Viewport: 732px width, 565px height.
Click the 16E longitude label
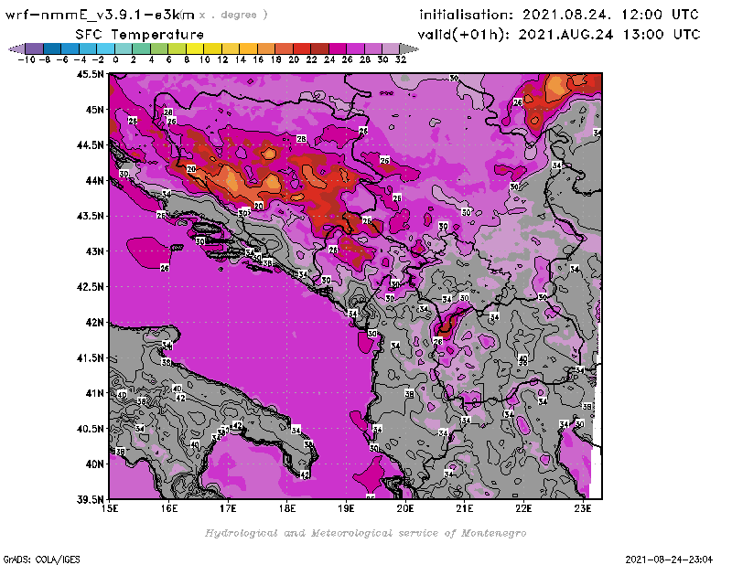click(169, 508)
